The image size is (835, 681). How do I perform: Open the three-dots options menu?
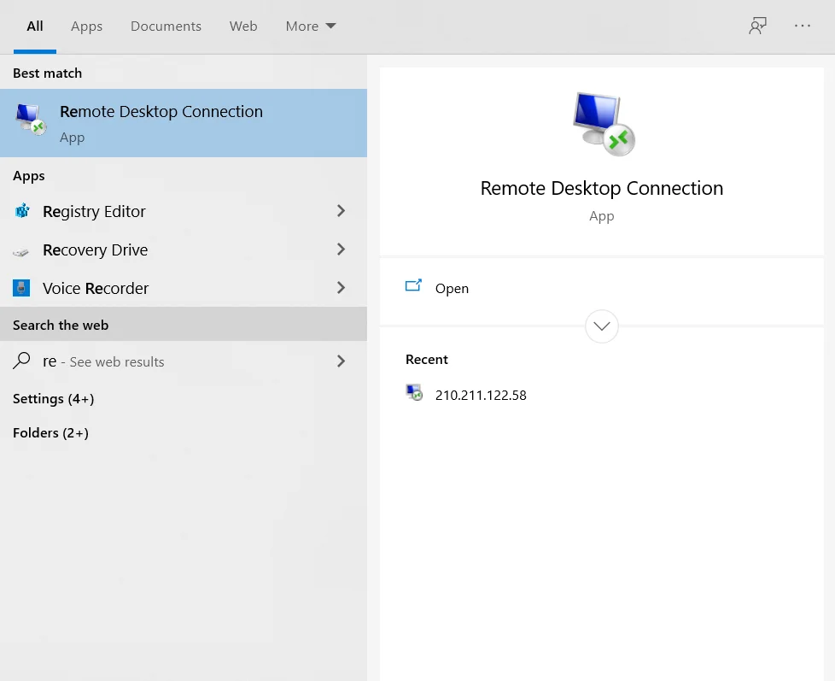coord(802,26)
